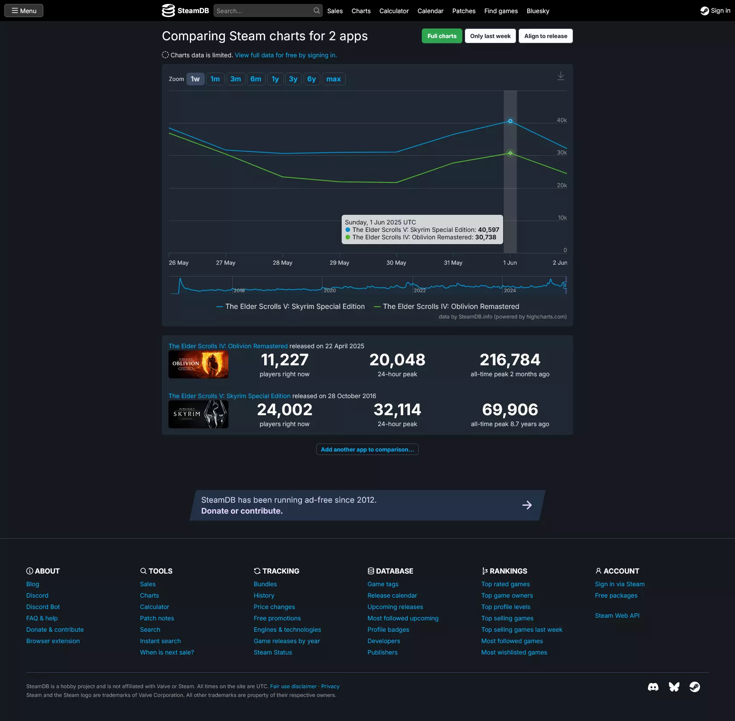Select the Align to release toggle
735x721 pixels.
546,36
